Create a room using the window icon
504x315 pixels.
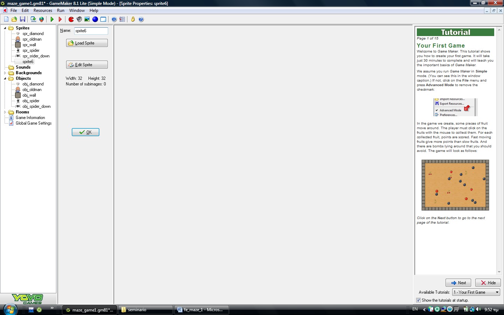(103, 19)
